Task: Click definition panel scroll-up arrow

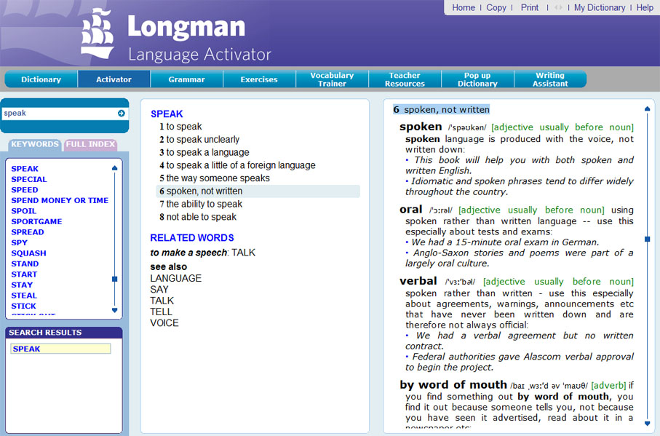Action: coord(647,111)
